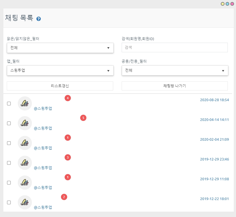
Task: Open avatar of the 2019-12-29 11:08 chat
Action: tap(25, 183)
